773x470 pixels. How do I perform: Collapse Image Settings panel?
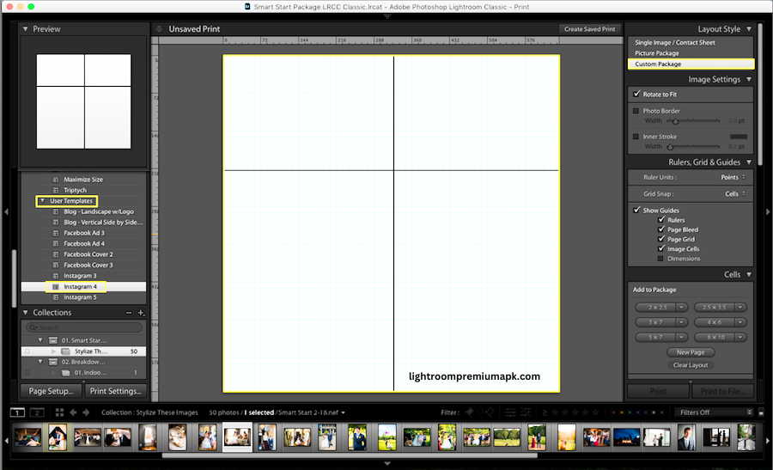click(749, 79)
